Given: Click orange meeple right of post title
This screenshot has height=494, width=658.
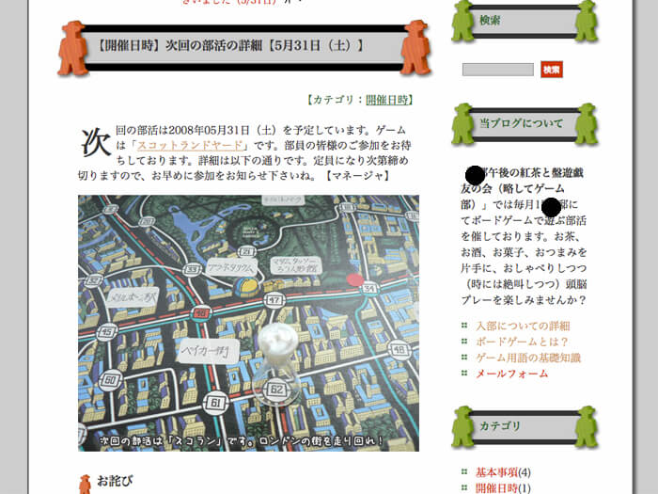Looking at the screenshot, I should (415, 47).
